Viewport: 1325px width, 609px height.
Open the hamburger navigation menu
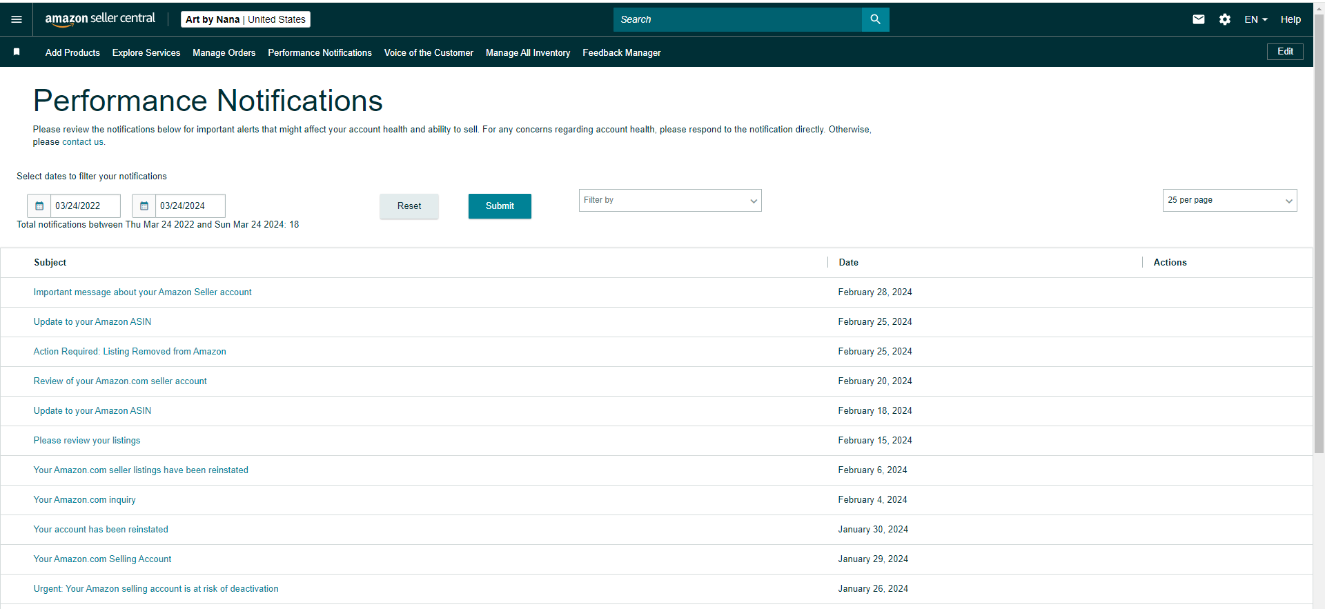coord(17,19)
